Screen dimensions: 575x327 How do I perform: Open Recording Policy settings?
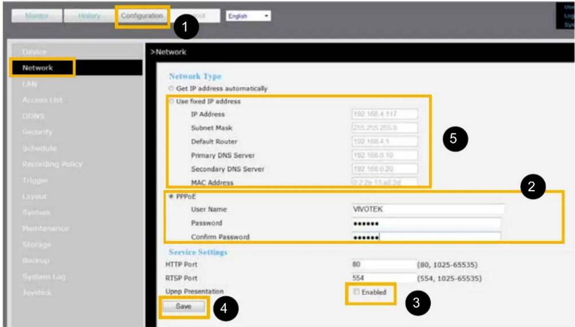[x=52, y=165]
